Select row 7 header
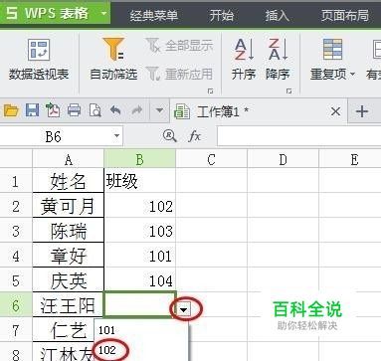This screenshot has width=381, height=361. click(x=16, y=330)
